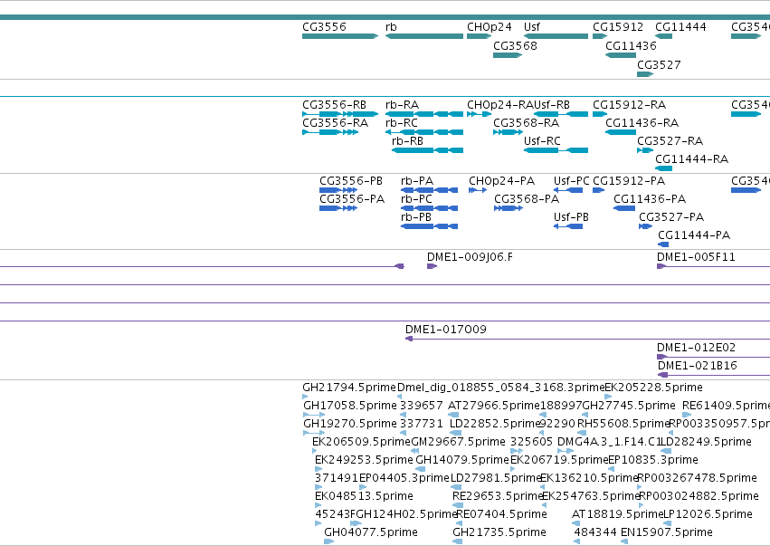Select the GM29667.5prime EST label
This screenshot has width=770, height=546.
(x=458, y=442)
